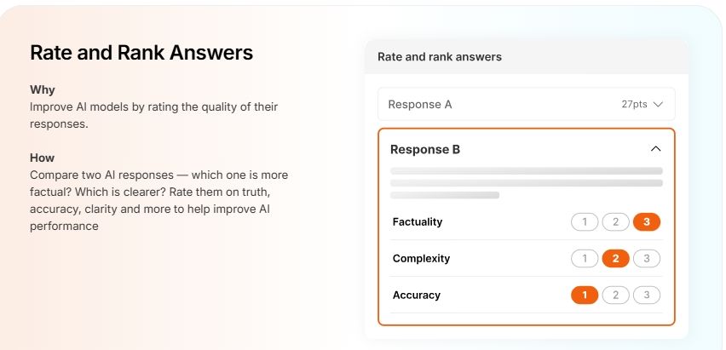Rate Factuality as 2

point(615,222)
